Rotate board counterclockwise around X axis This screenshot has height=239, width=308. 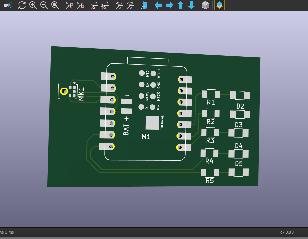pos(80,5)
